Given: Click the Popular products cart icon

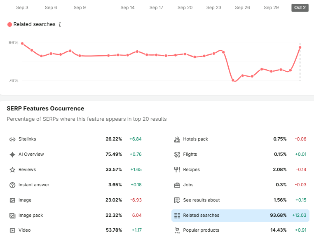Looking at the screenshot, I should coord(177,230).
